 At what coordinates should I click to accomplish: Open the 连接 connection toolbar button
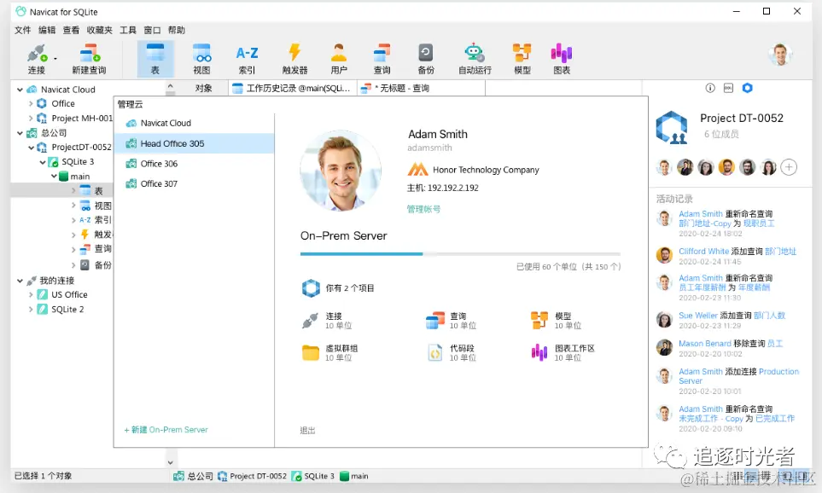coord(37,59)
